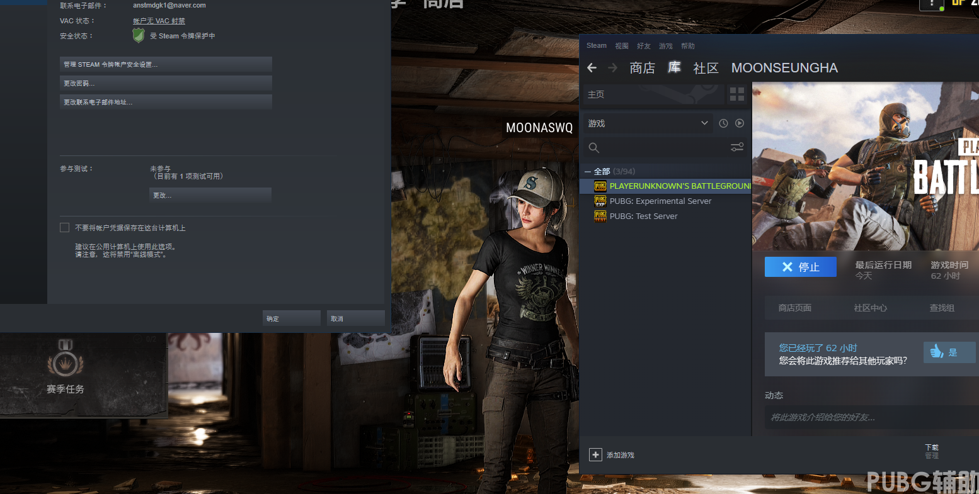Switch to the 社区 tab
This screenshot has height=494, width=979.
[x=706, y=68]
